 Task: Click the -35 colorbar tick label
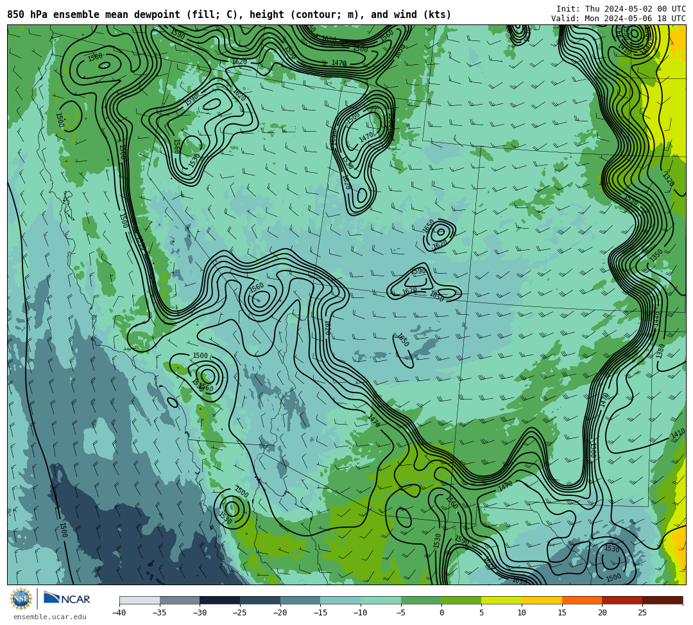pos(160,613)
